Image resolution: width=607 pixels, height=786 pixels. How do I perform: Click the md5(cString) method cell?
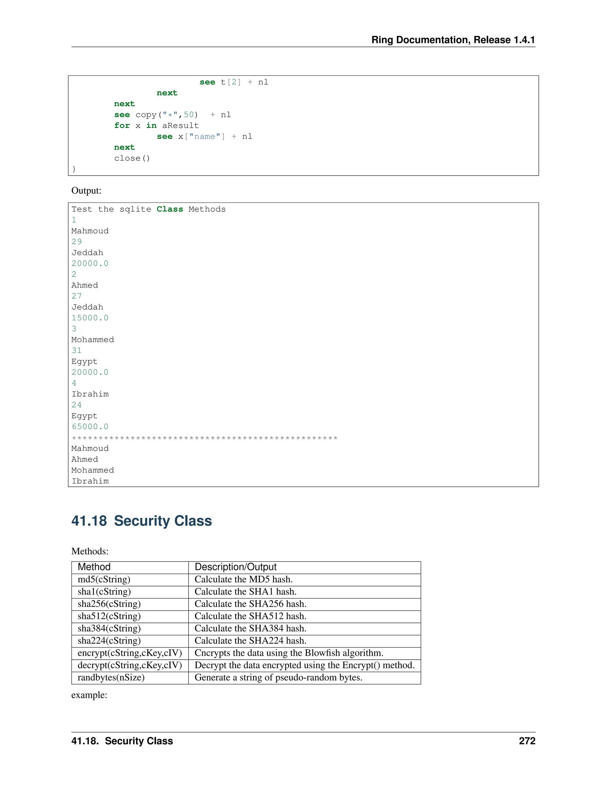pos(104,579)
